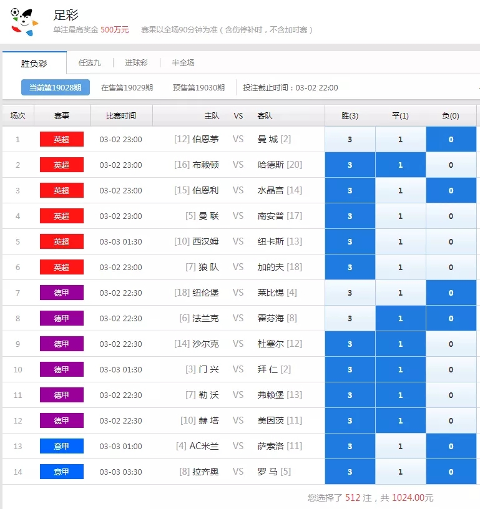Deselect loss (0) for AC米兰 vs 萨索洛
This screenshot has width=480, height=509.
pyautogui.click(x=451, y=447)
